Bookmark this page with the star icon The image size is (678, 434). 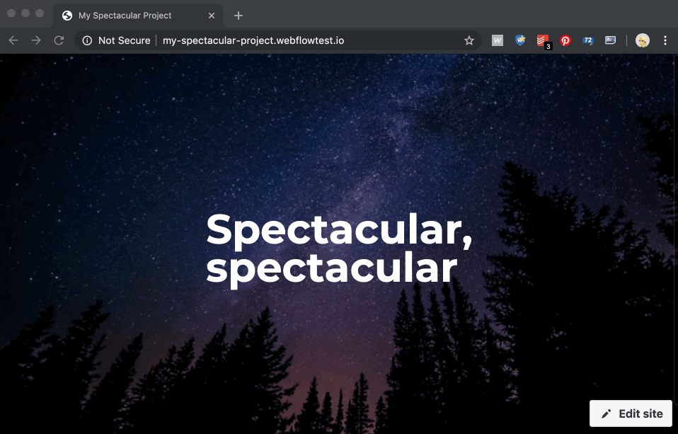469,40
